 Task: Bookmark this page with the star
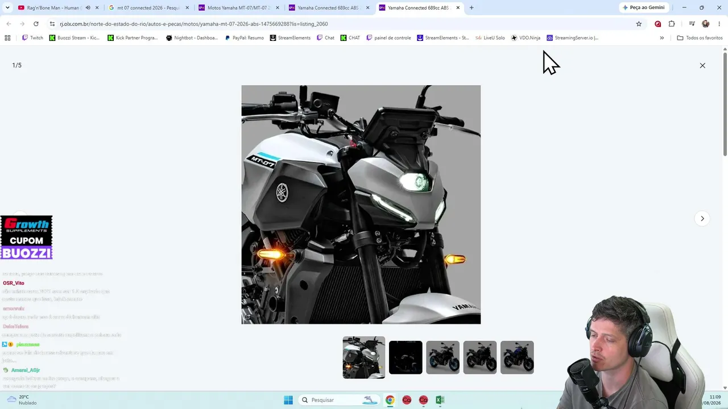tap(639, 24)
